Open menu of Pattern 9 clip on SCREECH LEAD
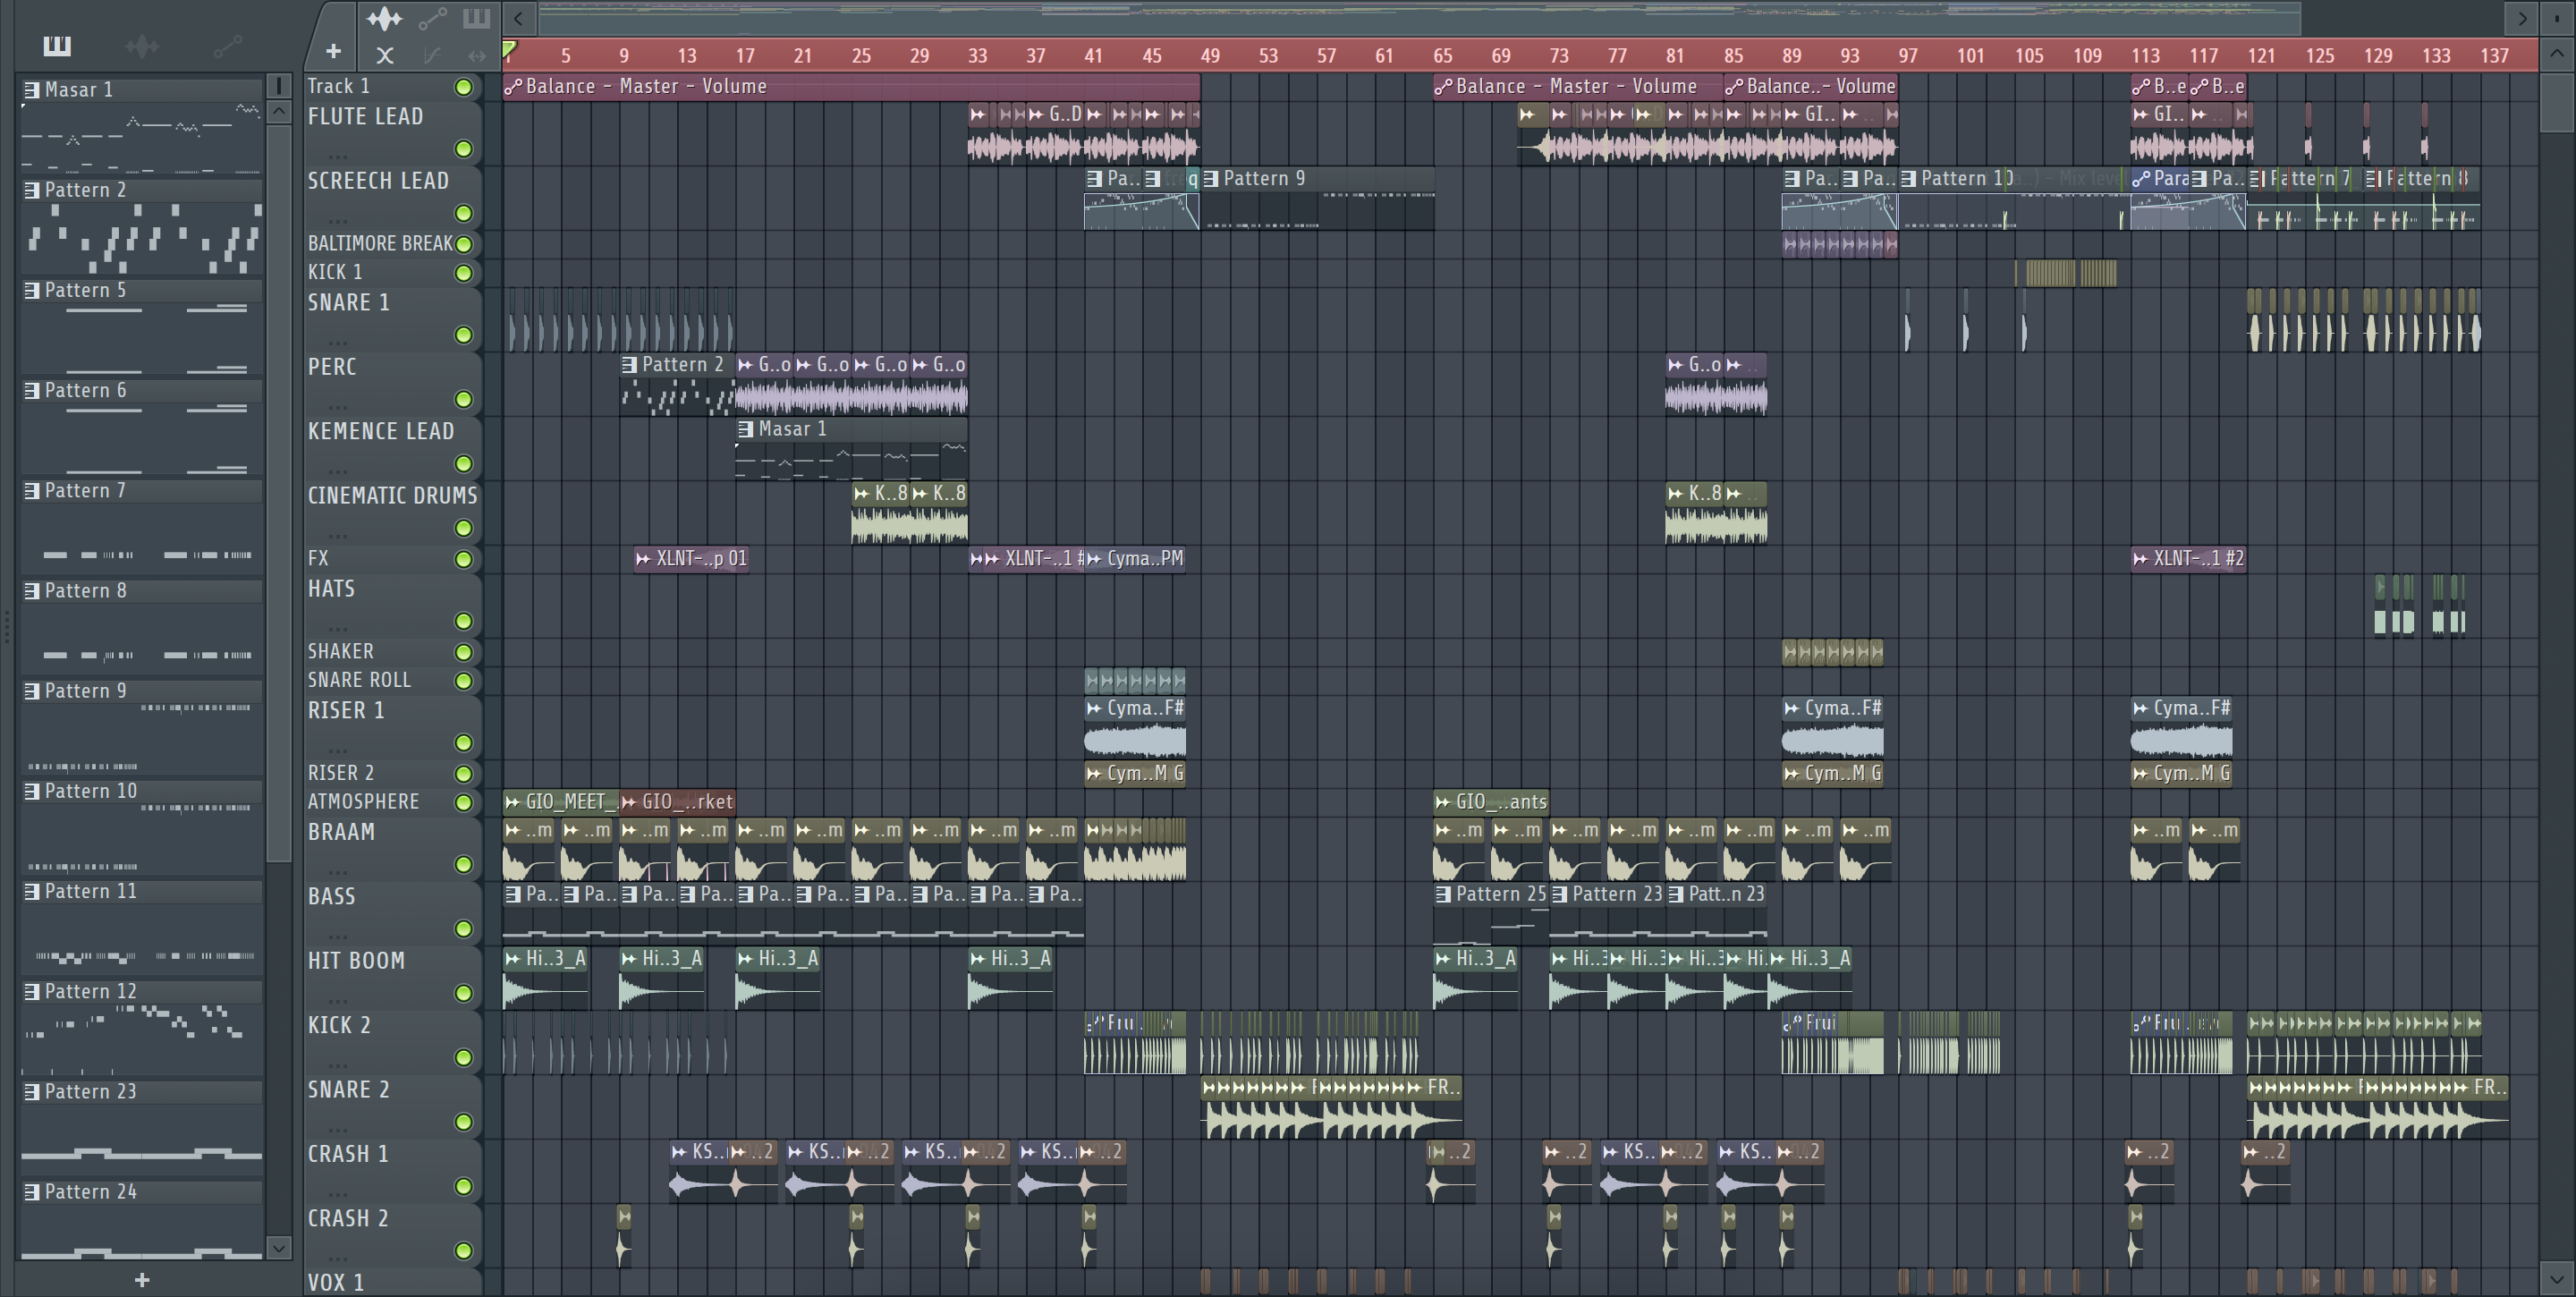 (x=1210, y=179)
